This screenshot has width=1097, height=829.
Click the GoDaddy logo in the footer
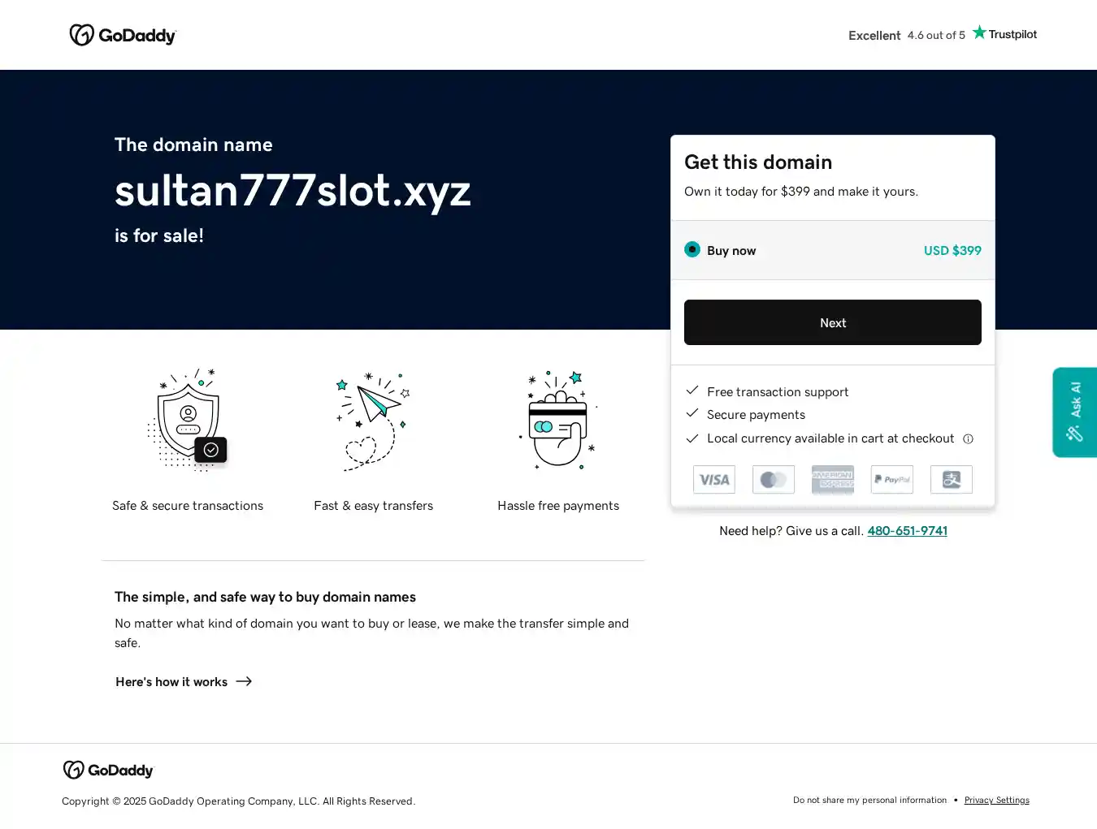[108, 770]
